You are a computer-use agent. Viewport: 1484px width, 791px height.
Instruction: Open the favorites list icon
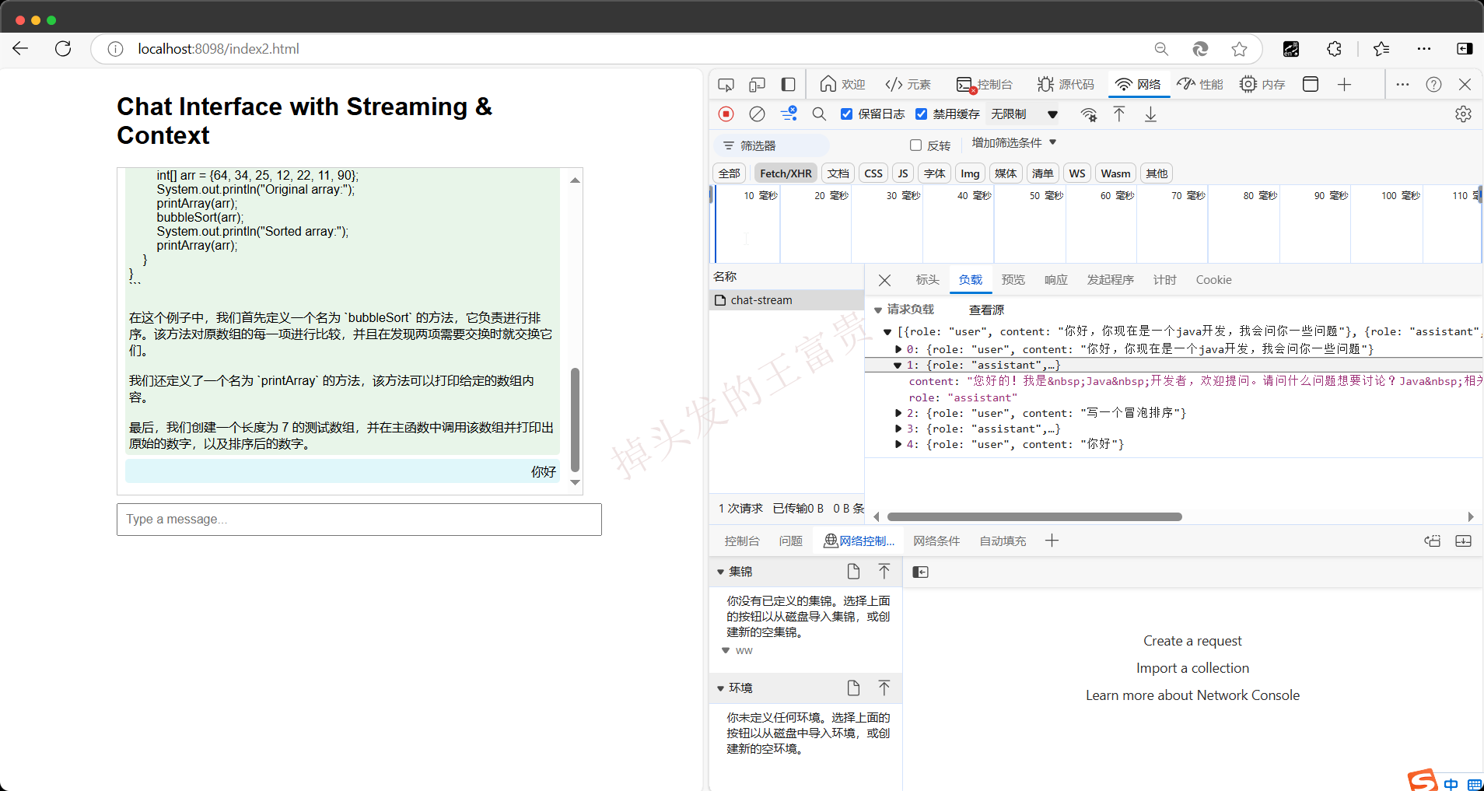click(1381, 49)
